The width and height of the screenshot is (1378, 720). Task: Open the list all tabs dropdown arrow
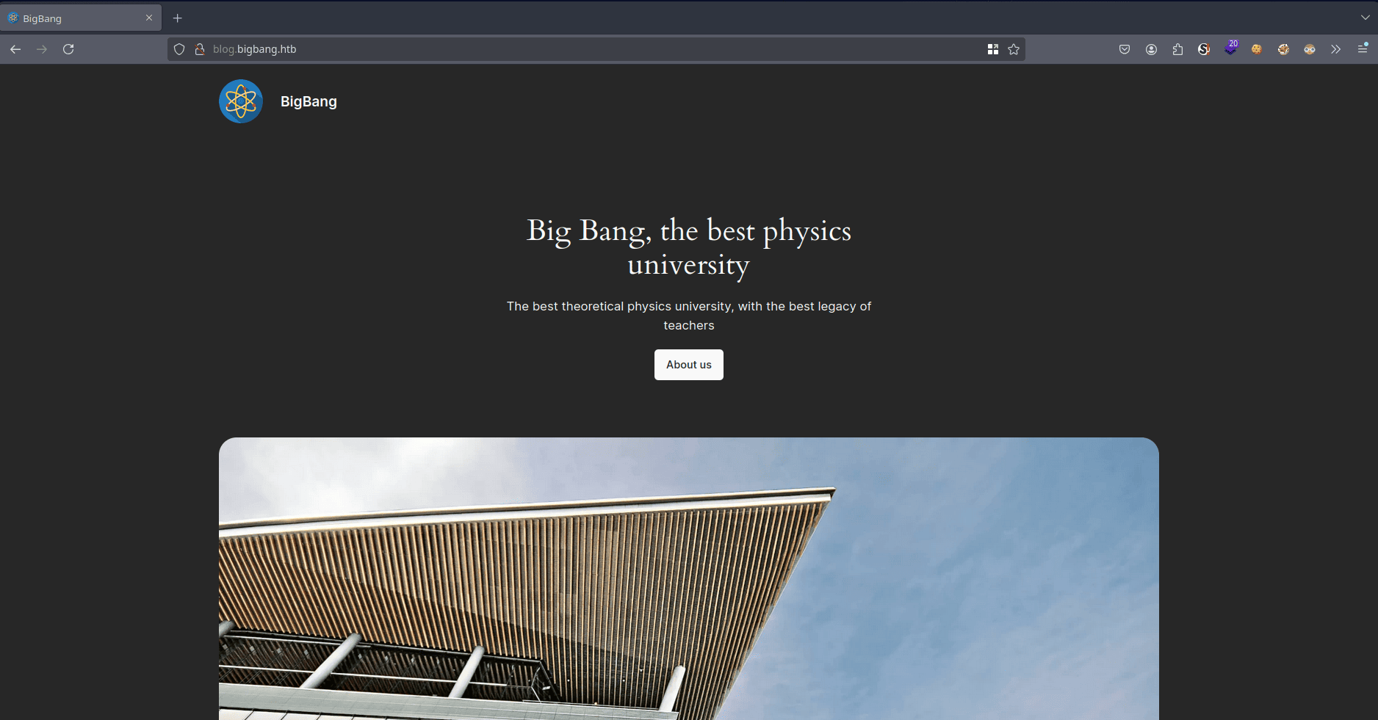pos(1365,18)
